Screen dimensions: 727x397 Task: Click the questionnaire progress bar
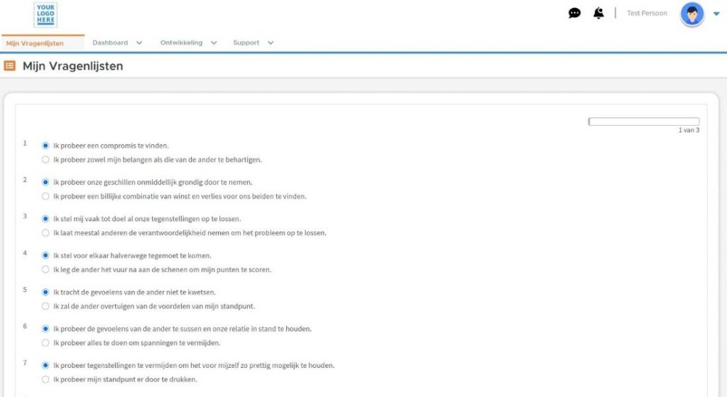643,121
